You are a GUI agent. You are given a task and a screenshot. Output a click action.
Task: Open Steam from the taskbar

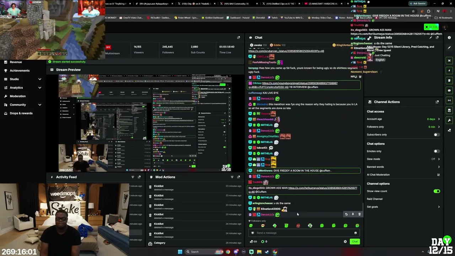267,252
